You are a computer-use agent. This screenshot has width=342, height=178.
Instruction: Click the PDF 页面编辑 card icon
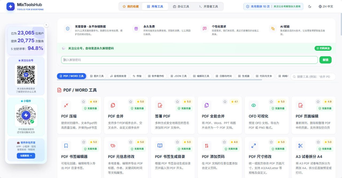coord(301,105)
